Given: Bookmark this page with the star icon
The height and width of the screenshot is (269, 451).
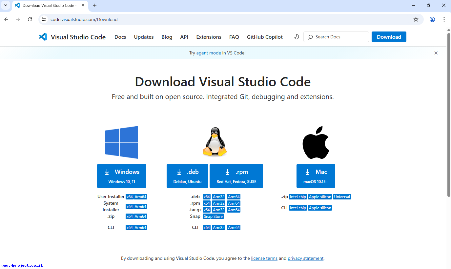Looking at the screenshot, I should coord(416,19).
